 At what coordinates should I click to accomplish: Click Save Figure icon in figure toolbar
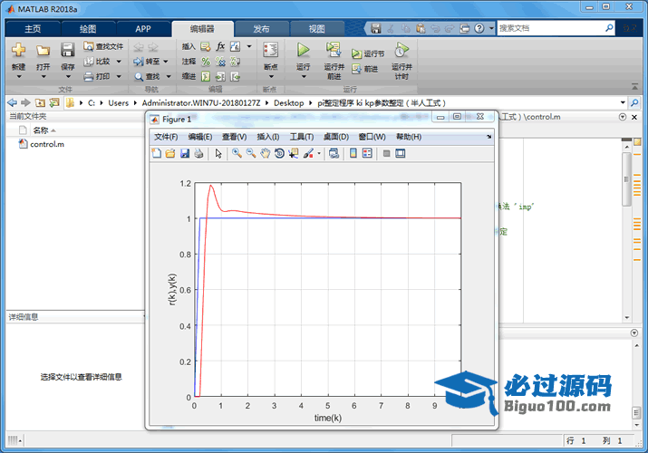(184, 154)
